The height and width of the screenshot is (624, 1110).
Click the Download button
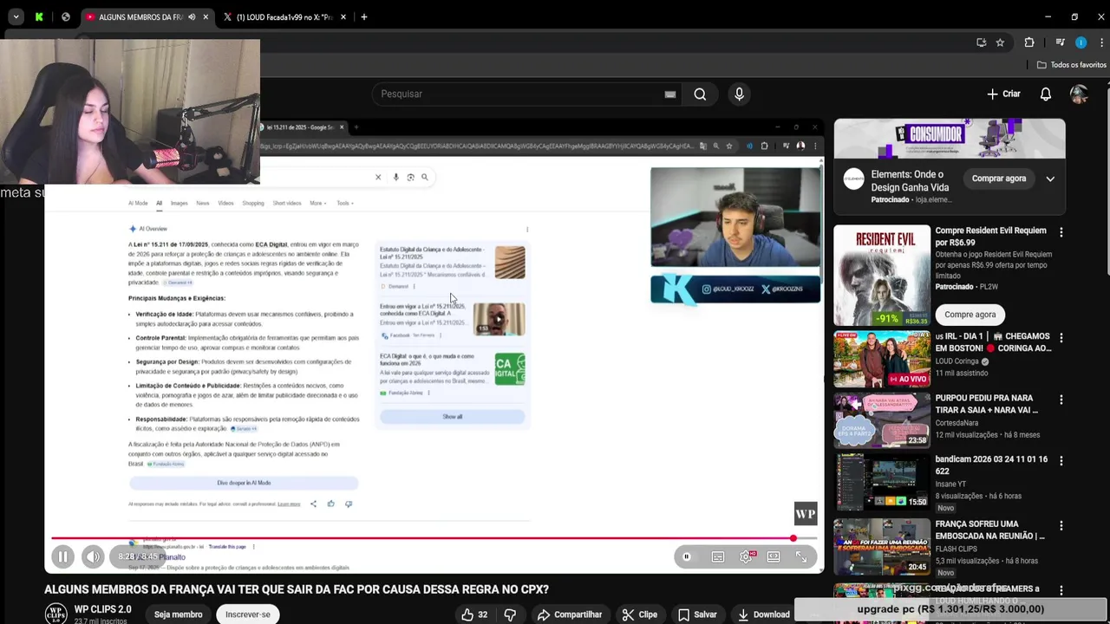click(x=763, y=614)
